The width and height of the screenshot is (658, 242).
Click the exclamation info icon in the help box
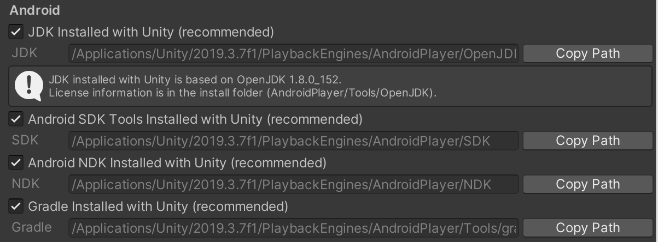pyautogui.click(x=28, y=87)
